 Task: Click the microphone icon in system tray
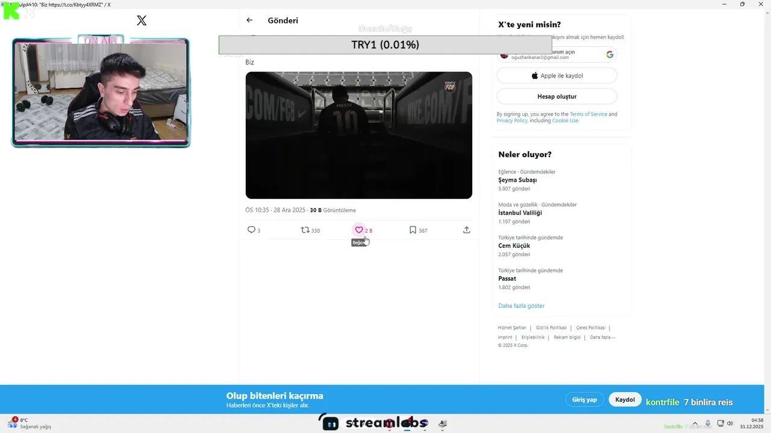708,423
